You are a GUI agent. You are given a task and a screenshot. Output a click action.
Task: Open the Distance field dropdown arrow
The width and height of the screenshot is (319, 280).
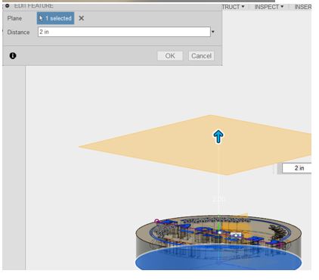tap(213, 32)
